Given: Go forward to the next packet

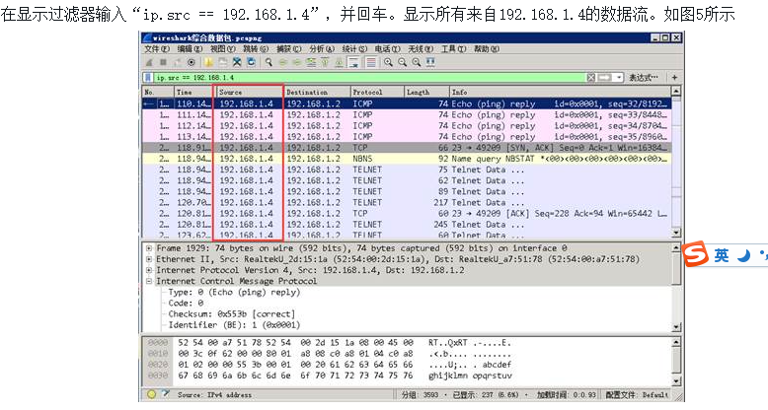Looking at the screenshot, I should pyautogui.click(x=297, y=63).
